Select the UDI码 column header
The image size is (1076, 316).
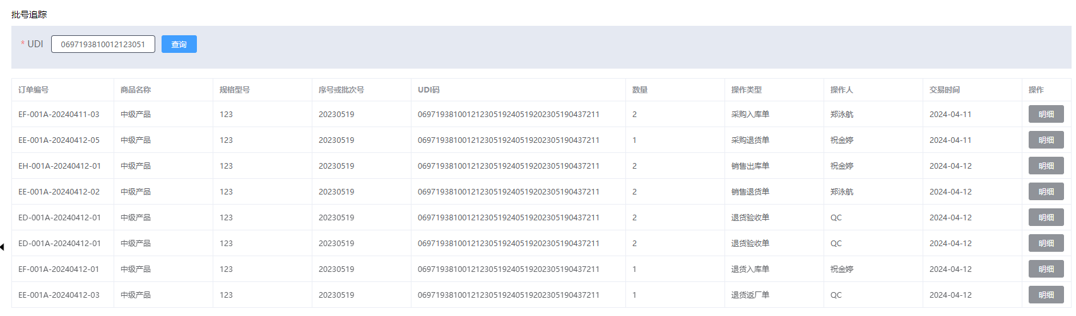pyautogui.click(x=429, y=90)
